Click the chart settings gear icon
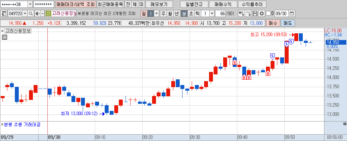This screenshot has height=141, width=347. (x=262, y=13)
